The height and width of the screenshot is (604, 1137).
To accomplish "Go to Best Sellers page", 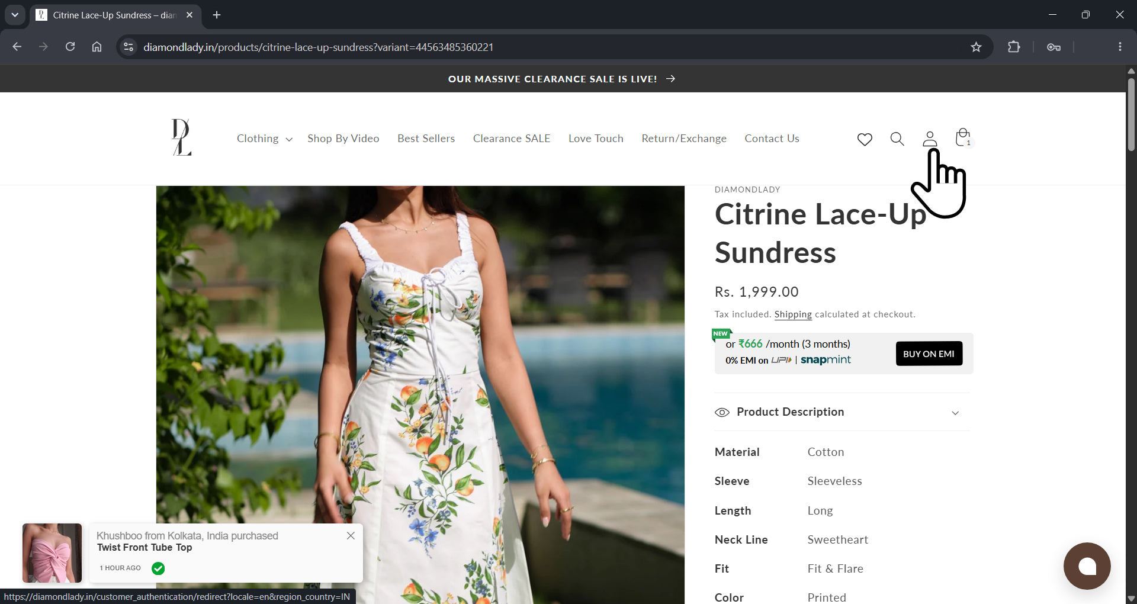I will [426, 139].
